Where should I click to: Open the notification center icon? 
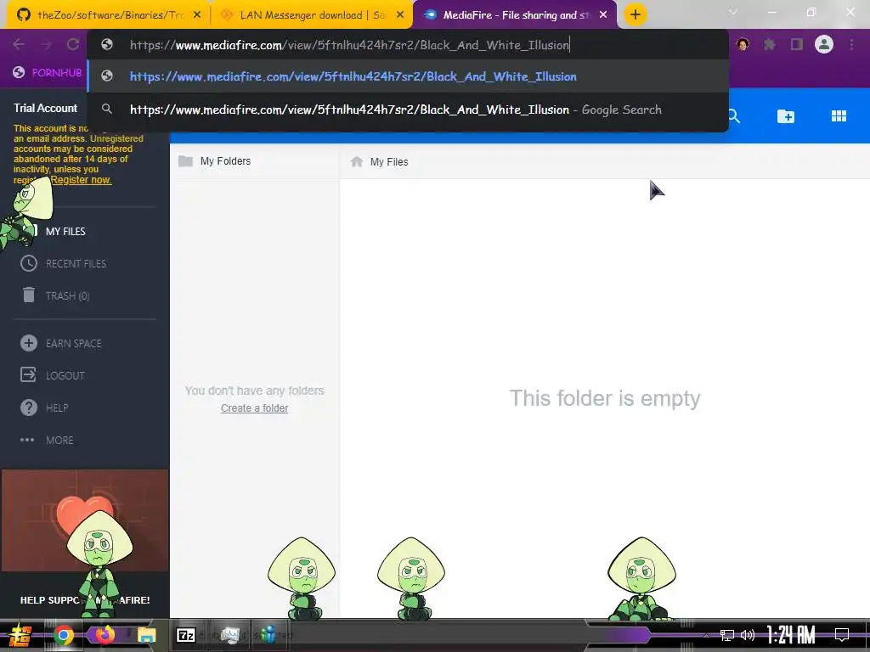[x=842, y=635]
